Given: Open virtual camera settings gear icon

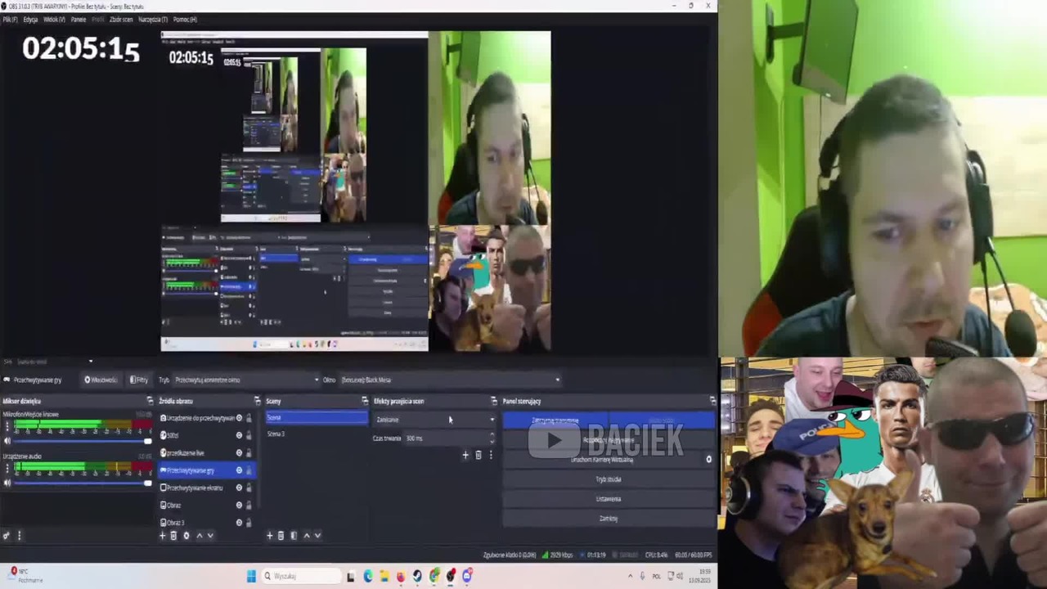Looking at the screenshot, I should point(708,460).
